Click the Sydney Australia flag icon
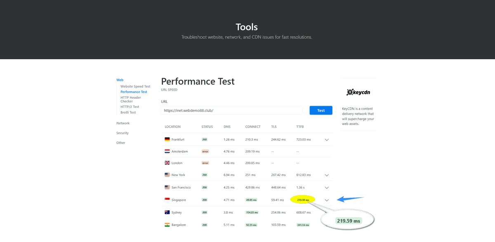The image size is (495, 242). (167, 212)
